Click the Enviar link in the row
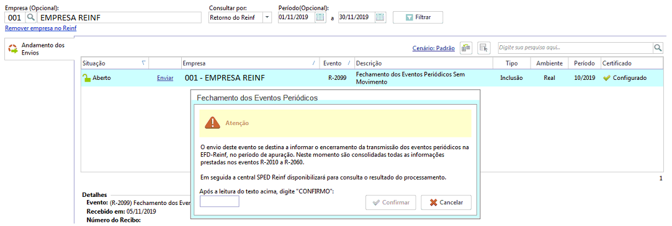 (x=165, y=79)
